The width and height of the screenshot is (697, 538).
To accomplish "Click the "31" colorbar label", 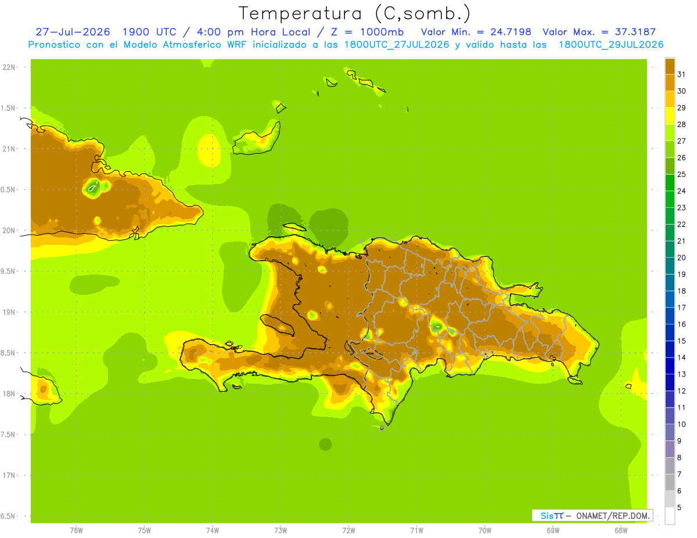I will [x=681, y=74].
